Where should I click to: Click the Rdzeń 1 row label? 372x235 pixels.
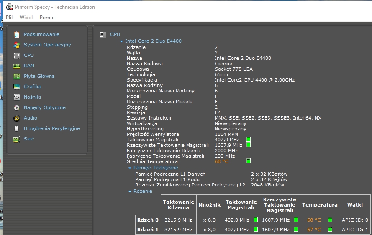pos(148,230)
